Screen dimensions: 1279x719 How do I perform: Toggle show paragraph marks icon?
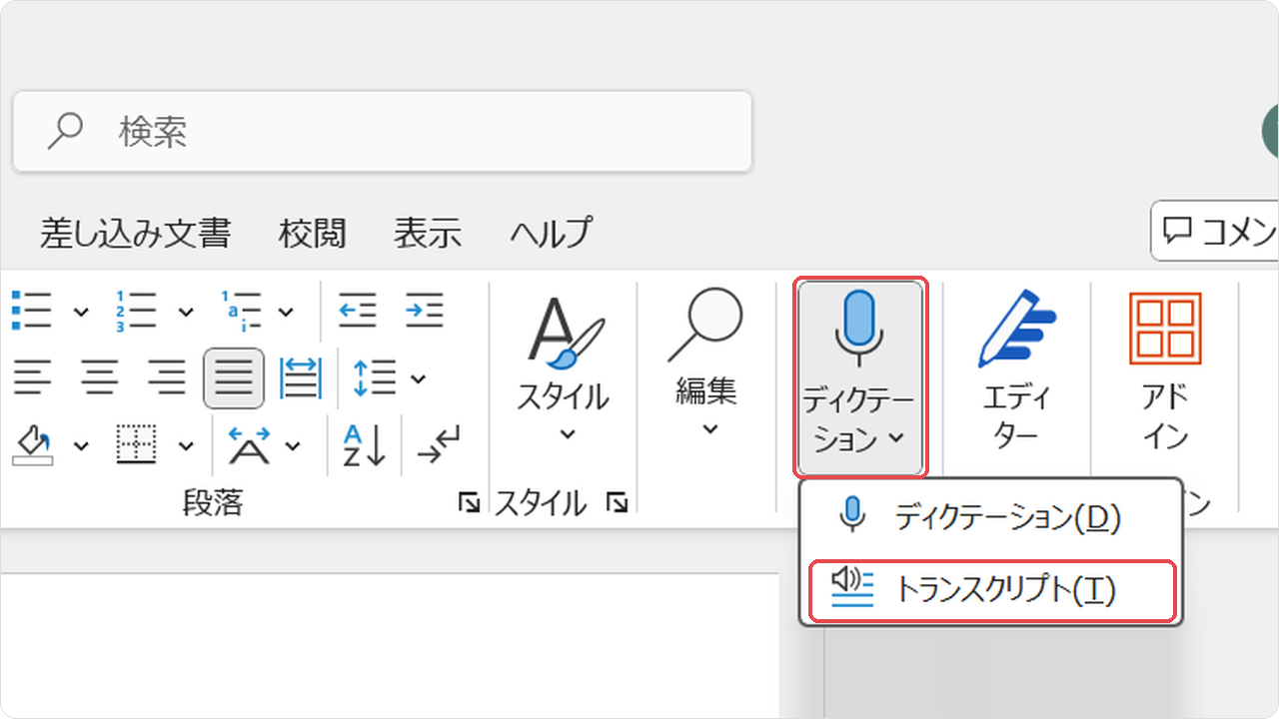439,445
